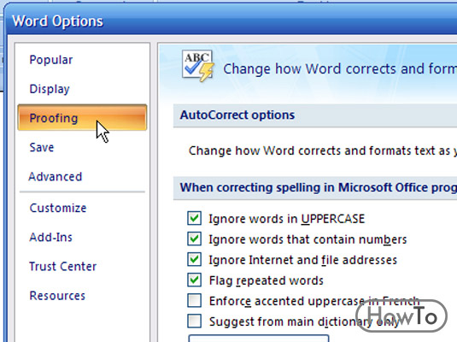This screenshot has width=457, height=342.
Task: Go to the Customize category
Action: tap(58, 208)
